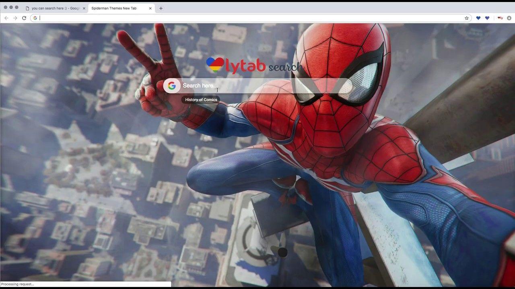Bookmark this page with the star icon
The height and width of the screenshot is (289, 515).
467,18
